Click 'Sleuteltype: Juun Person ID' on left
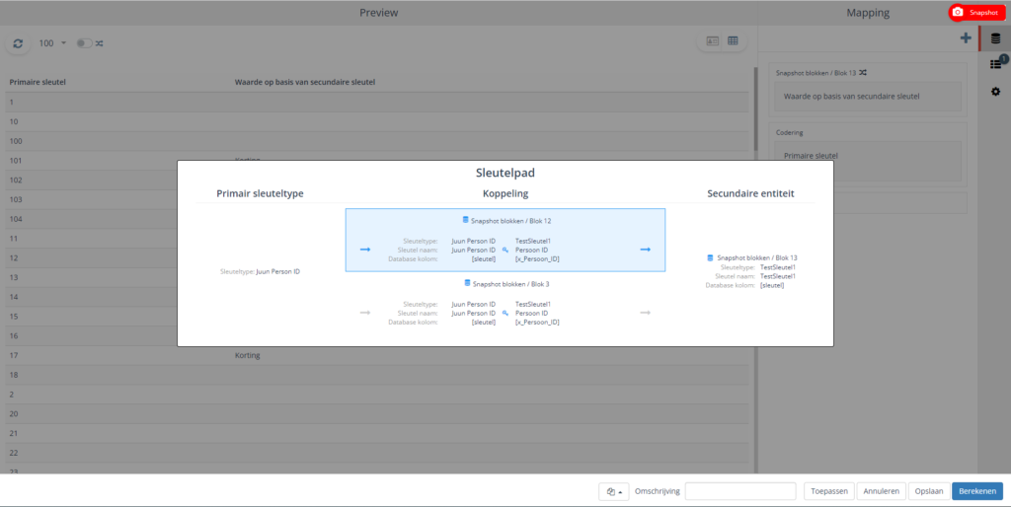Image resolution: width=1011 pixels, height=507 pixels. (x=260, y=272)
